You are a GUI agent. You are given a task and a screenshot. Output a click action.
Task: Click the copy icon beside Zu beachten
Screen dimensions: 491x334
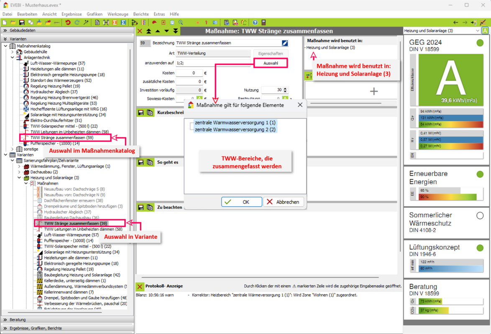tap(150, 207)
